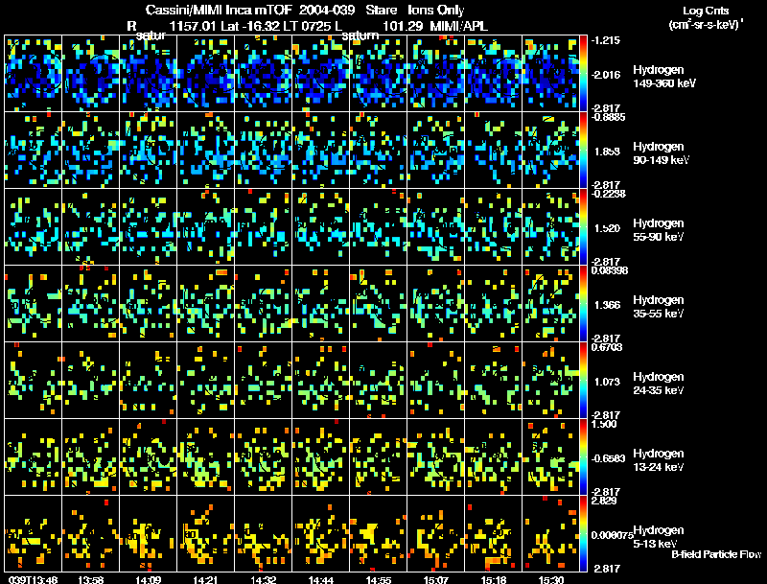This screenshot has height=584, width=767.
Task: Click the '14:09' time label
Action: tap(149, 579)
